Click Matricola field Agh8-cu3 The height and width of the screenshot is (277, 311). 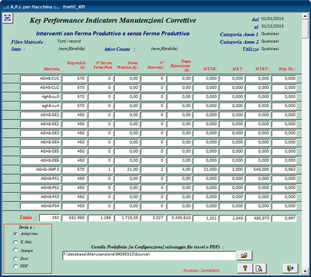click(40, 97)
